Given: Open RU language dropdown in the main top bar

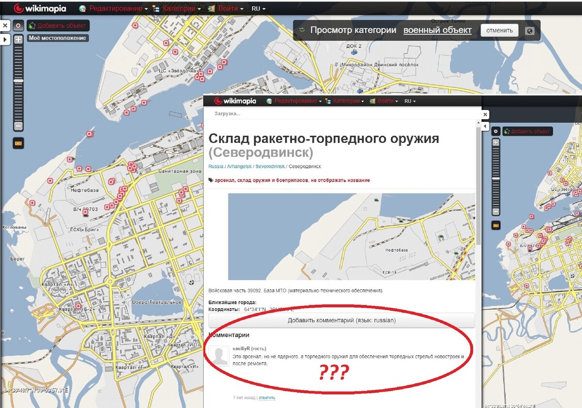Looking at the screenshot, I should [x=259, y=9].
